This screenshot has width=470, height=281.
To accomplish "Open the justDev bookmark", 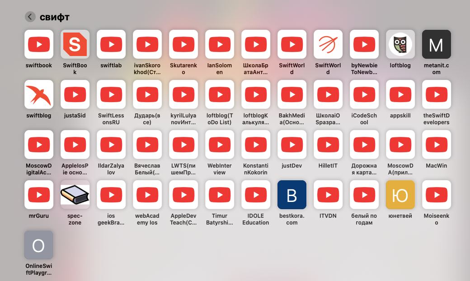I will (292, 145).
